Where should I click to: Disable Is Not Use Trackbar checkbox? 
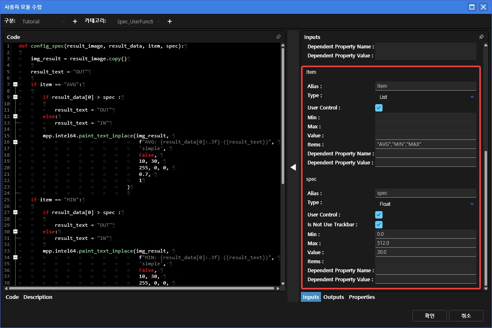pyautogui.click(x=379, y=225)
